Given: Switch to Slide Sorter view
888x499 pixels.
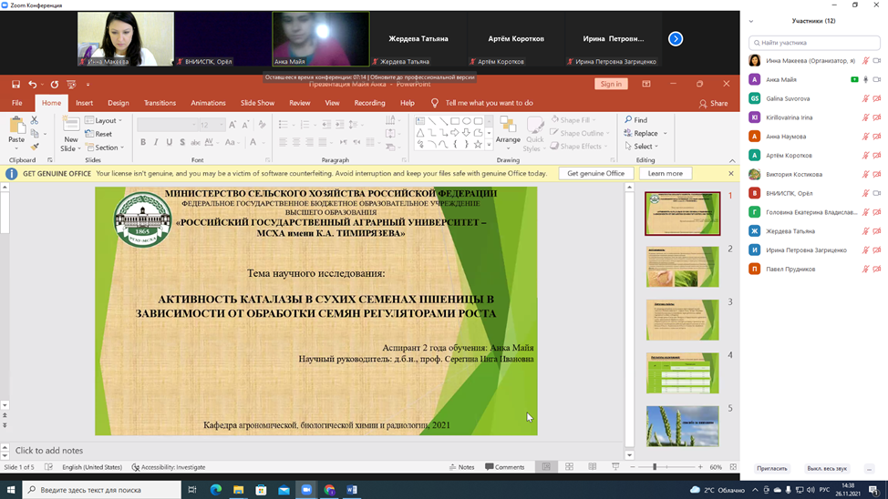Looking at the screenshot, I should point(570,467).
